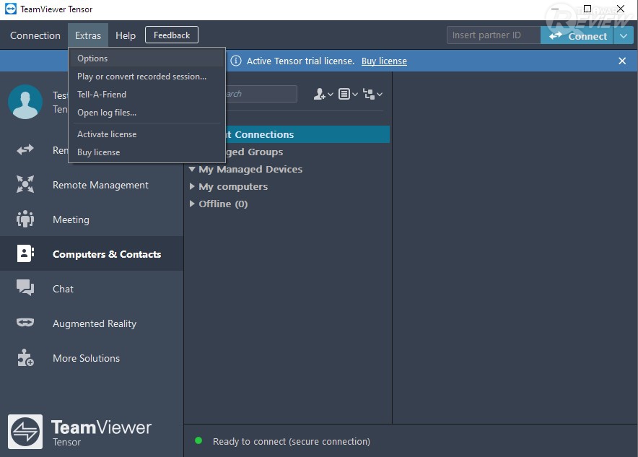Screen dimensions: 638x457
Task: Click Active Tensor trial license text
Action: [x=300, y=61]
